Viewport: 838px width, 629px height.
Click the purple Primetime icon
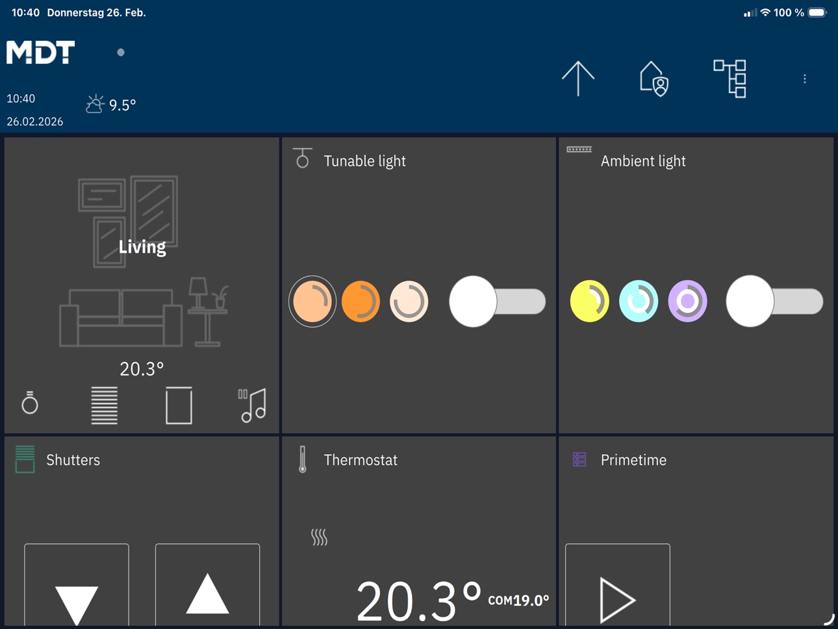tap(579, 459)
